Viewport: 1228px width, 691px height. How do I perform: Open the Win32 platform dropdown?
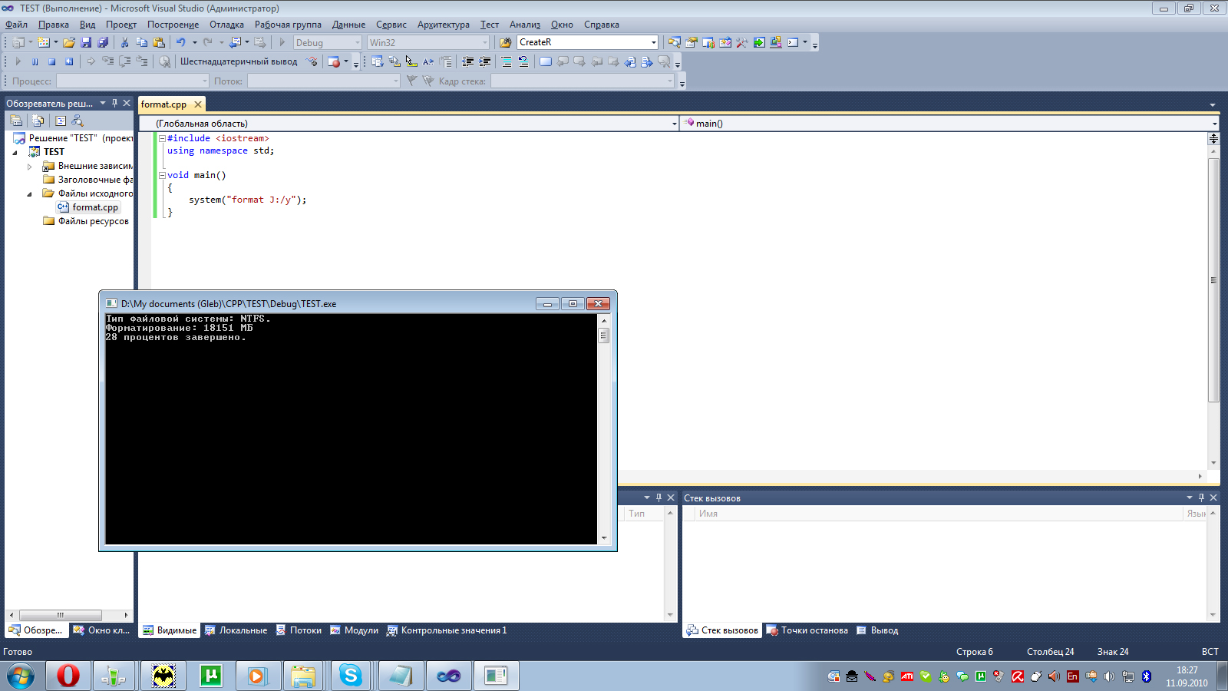(427, 42)
